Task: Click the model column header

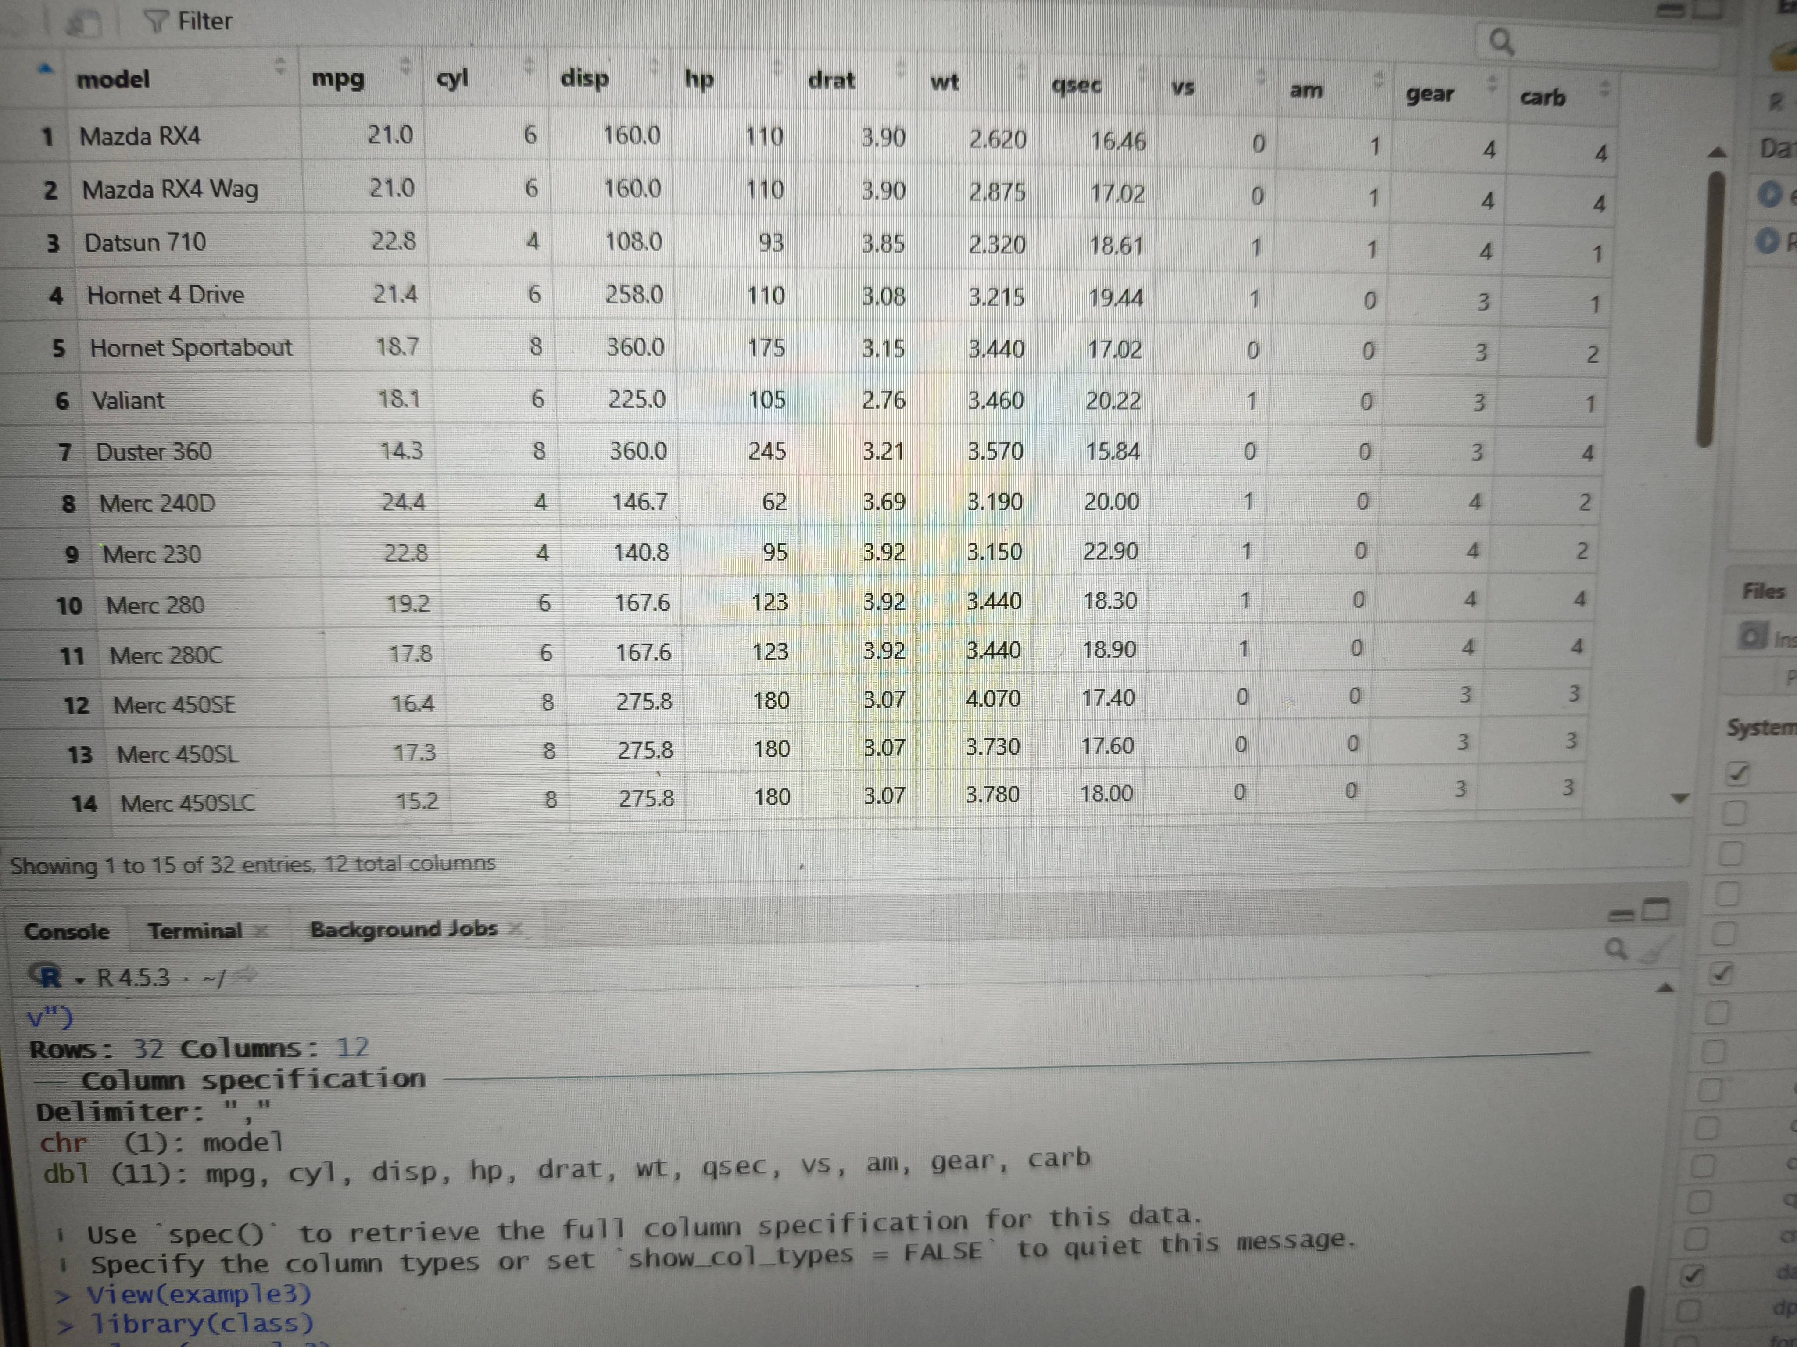Action: pyautogui.click(x=114, y=79)
